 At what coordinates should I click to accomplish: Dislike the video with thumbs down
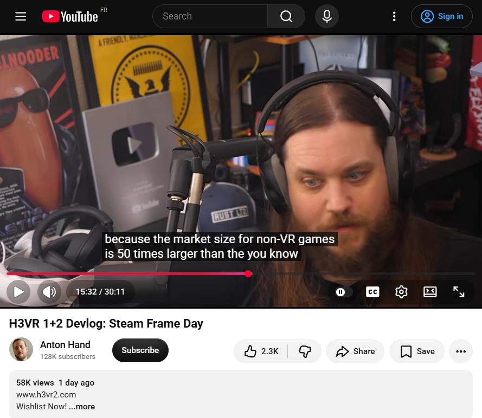click(305, 351)
